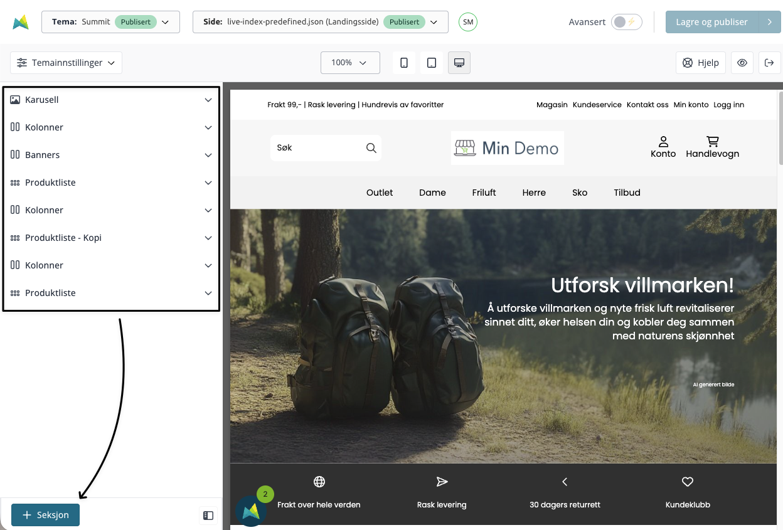Open the Outlet menu item
Screen dimensions: 783x530
(380, 193)
